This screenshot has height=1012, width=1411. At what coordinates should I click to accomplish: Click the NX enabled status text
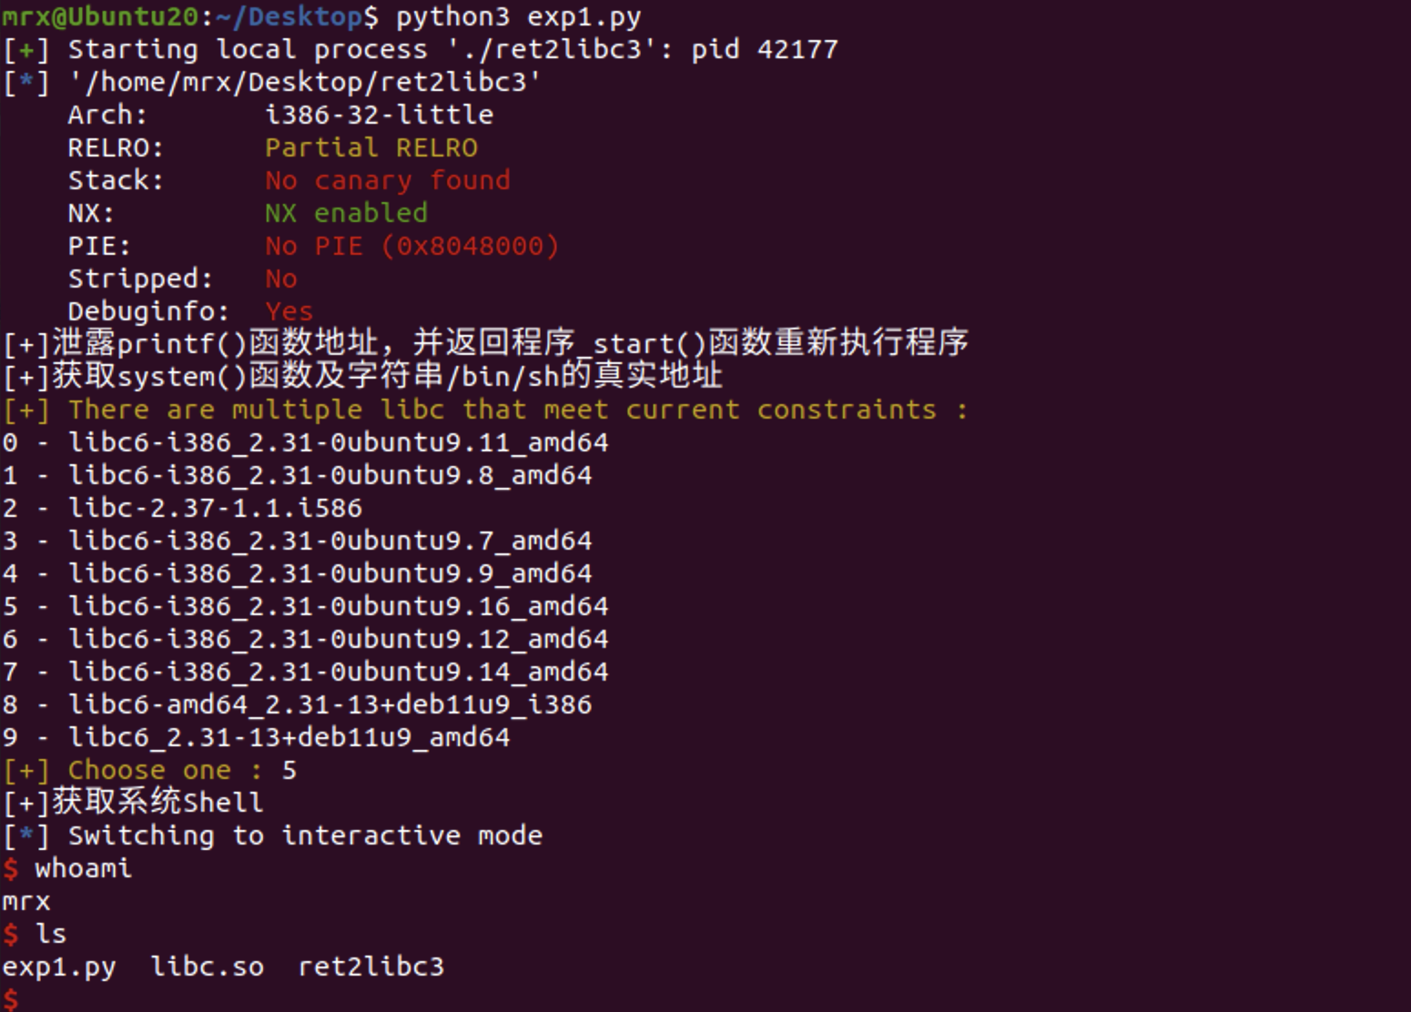346,213
